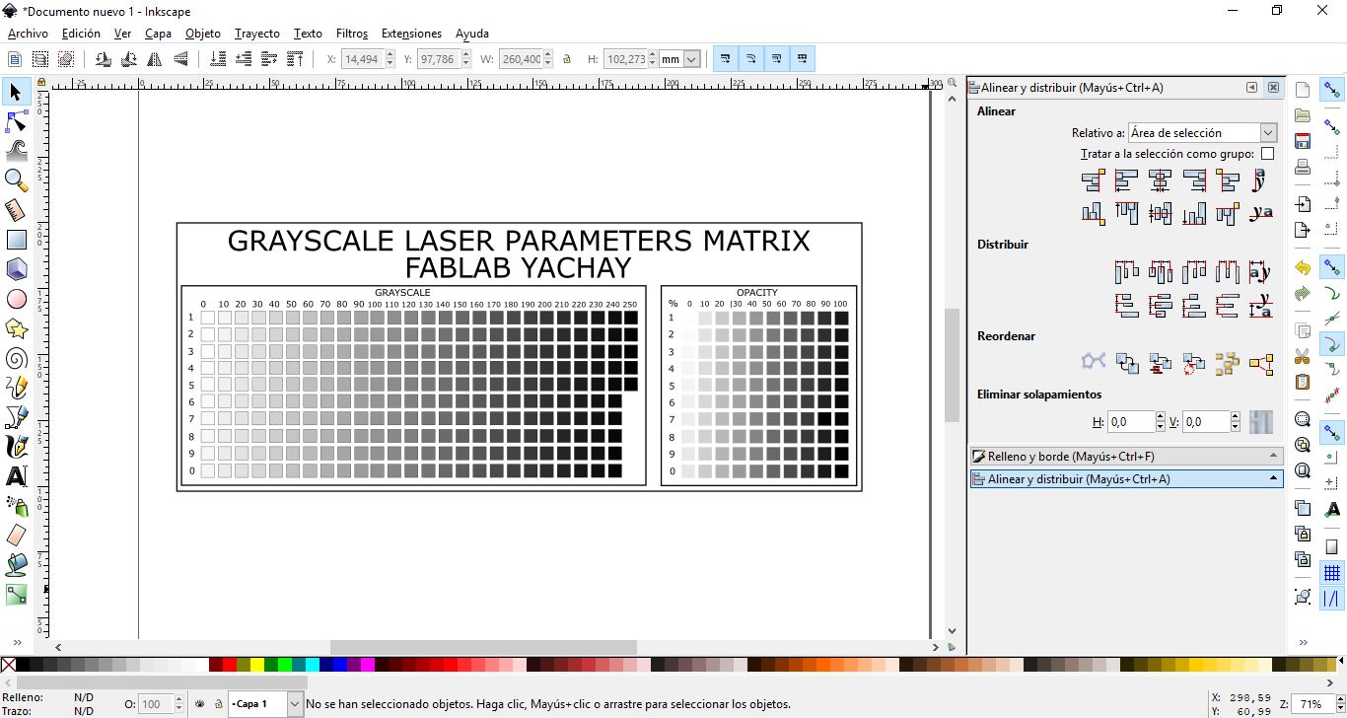This screenshot has width=1347, height=718.
Task: Select the Bezier pen tool
Action: (16, 417)
